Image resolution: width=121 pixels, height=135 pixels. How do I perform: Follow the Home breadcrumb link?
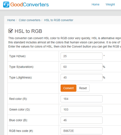coord(11,20)
